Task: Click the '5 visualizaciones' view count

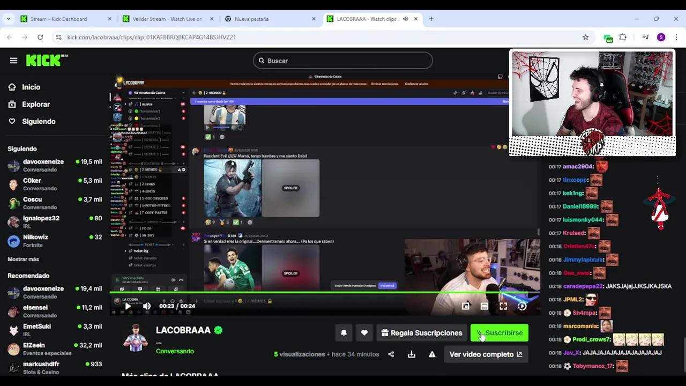Action: tap(299, 354)
